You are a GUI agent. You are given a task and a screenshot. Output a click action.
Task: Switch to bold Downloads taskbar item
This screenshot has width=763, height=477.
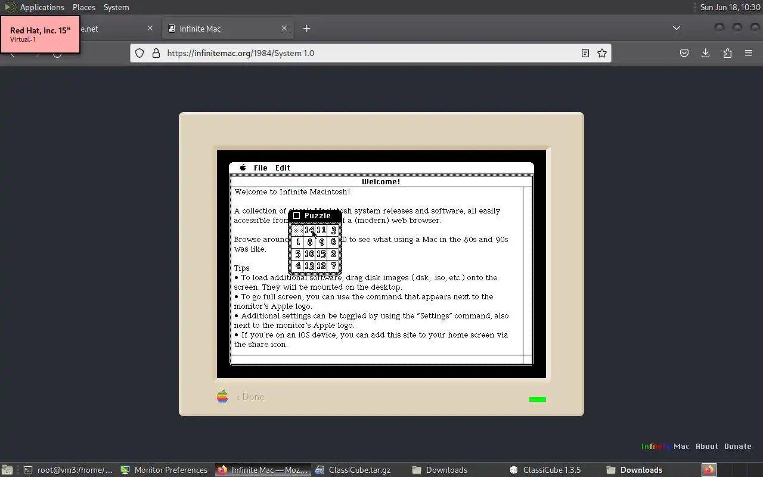coord(651,470)
